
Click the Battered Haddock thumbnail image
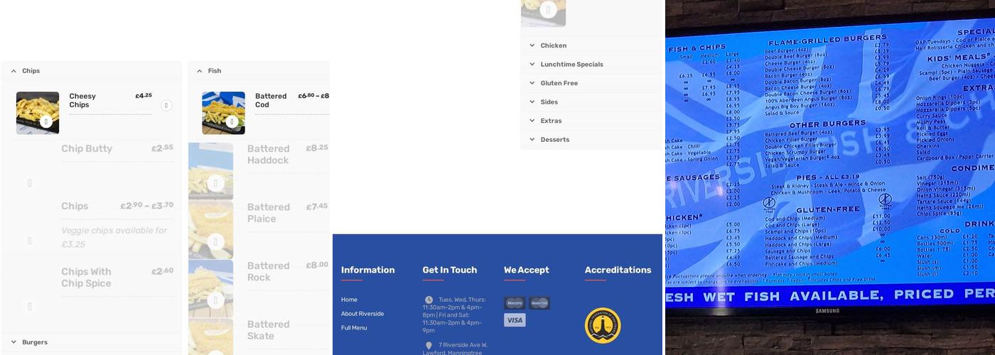point(211,171)
